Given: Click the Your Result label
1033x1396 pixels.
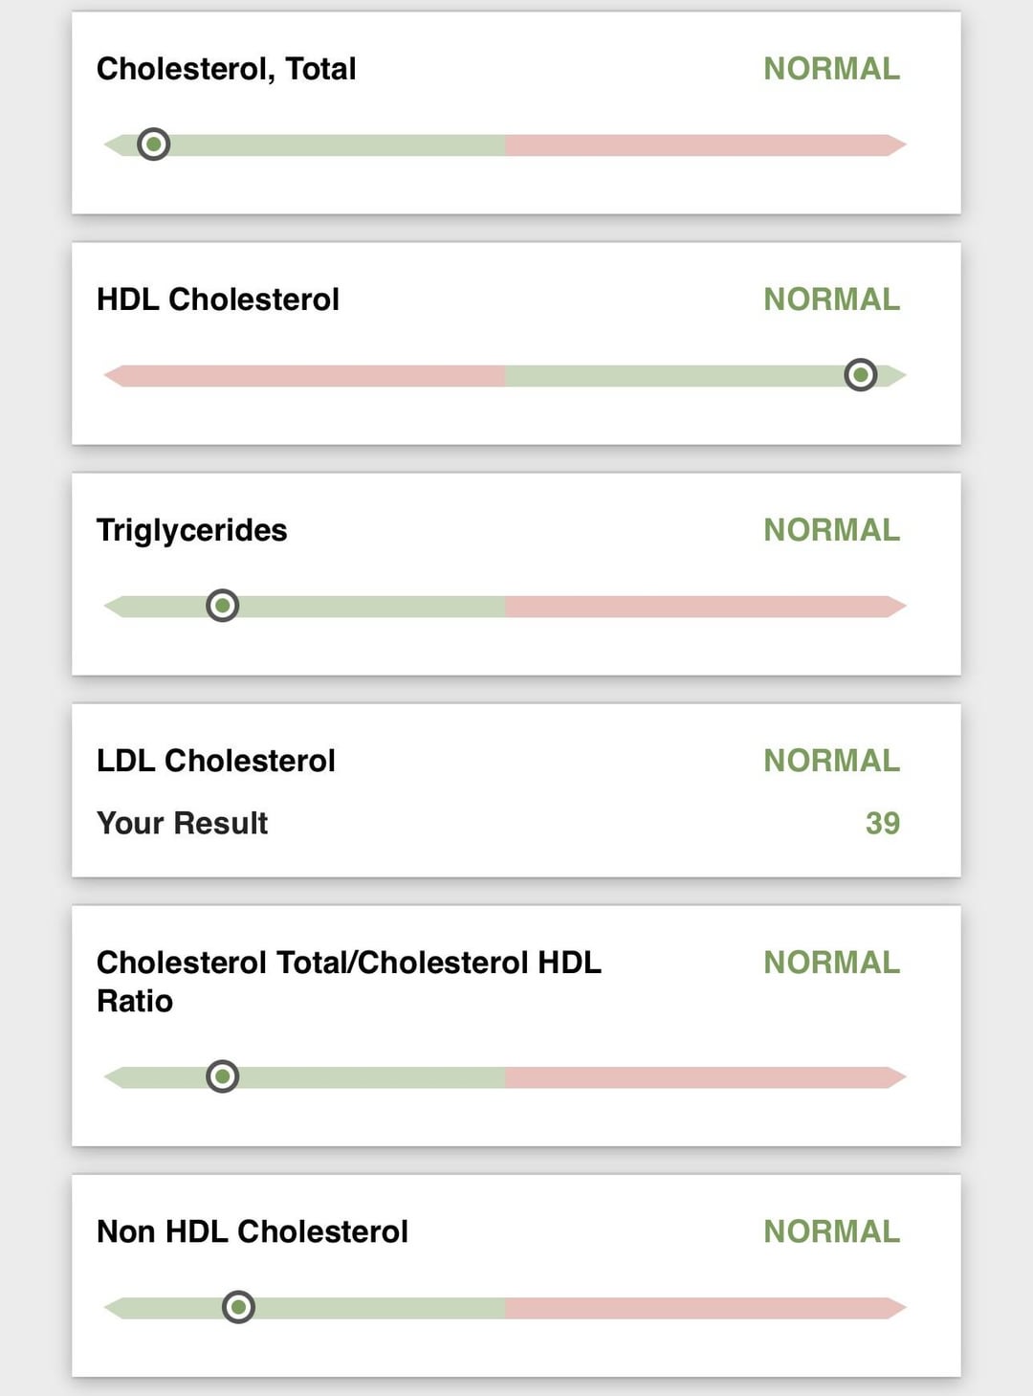Looking at the screenshot, I should coord(182,823).
